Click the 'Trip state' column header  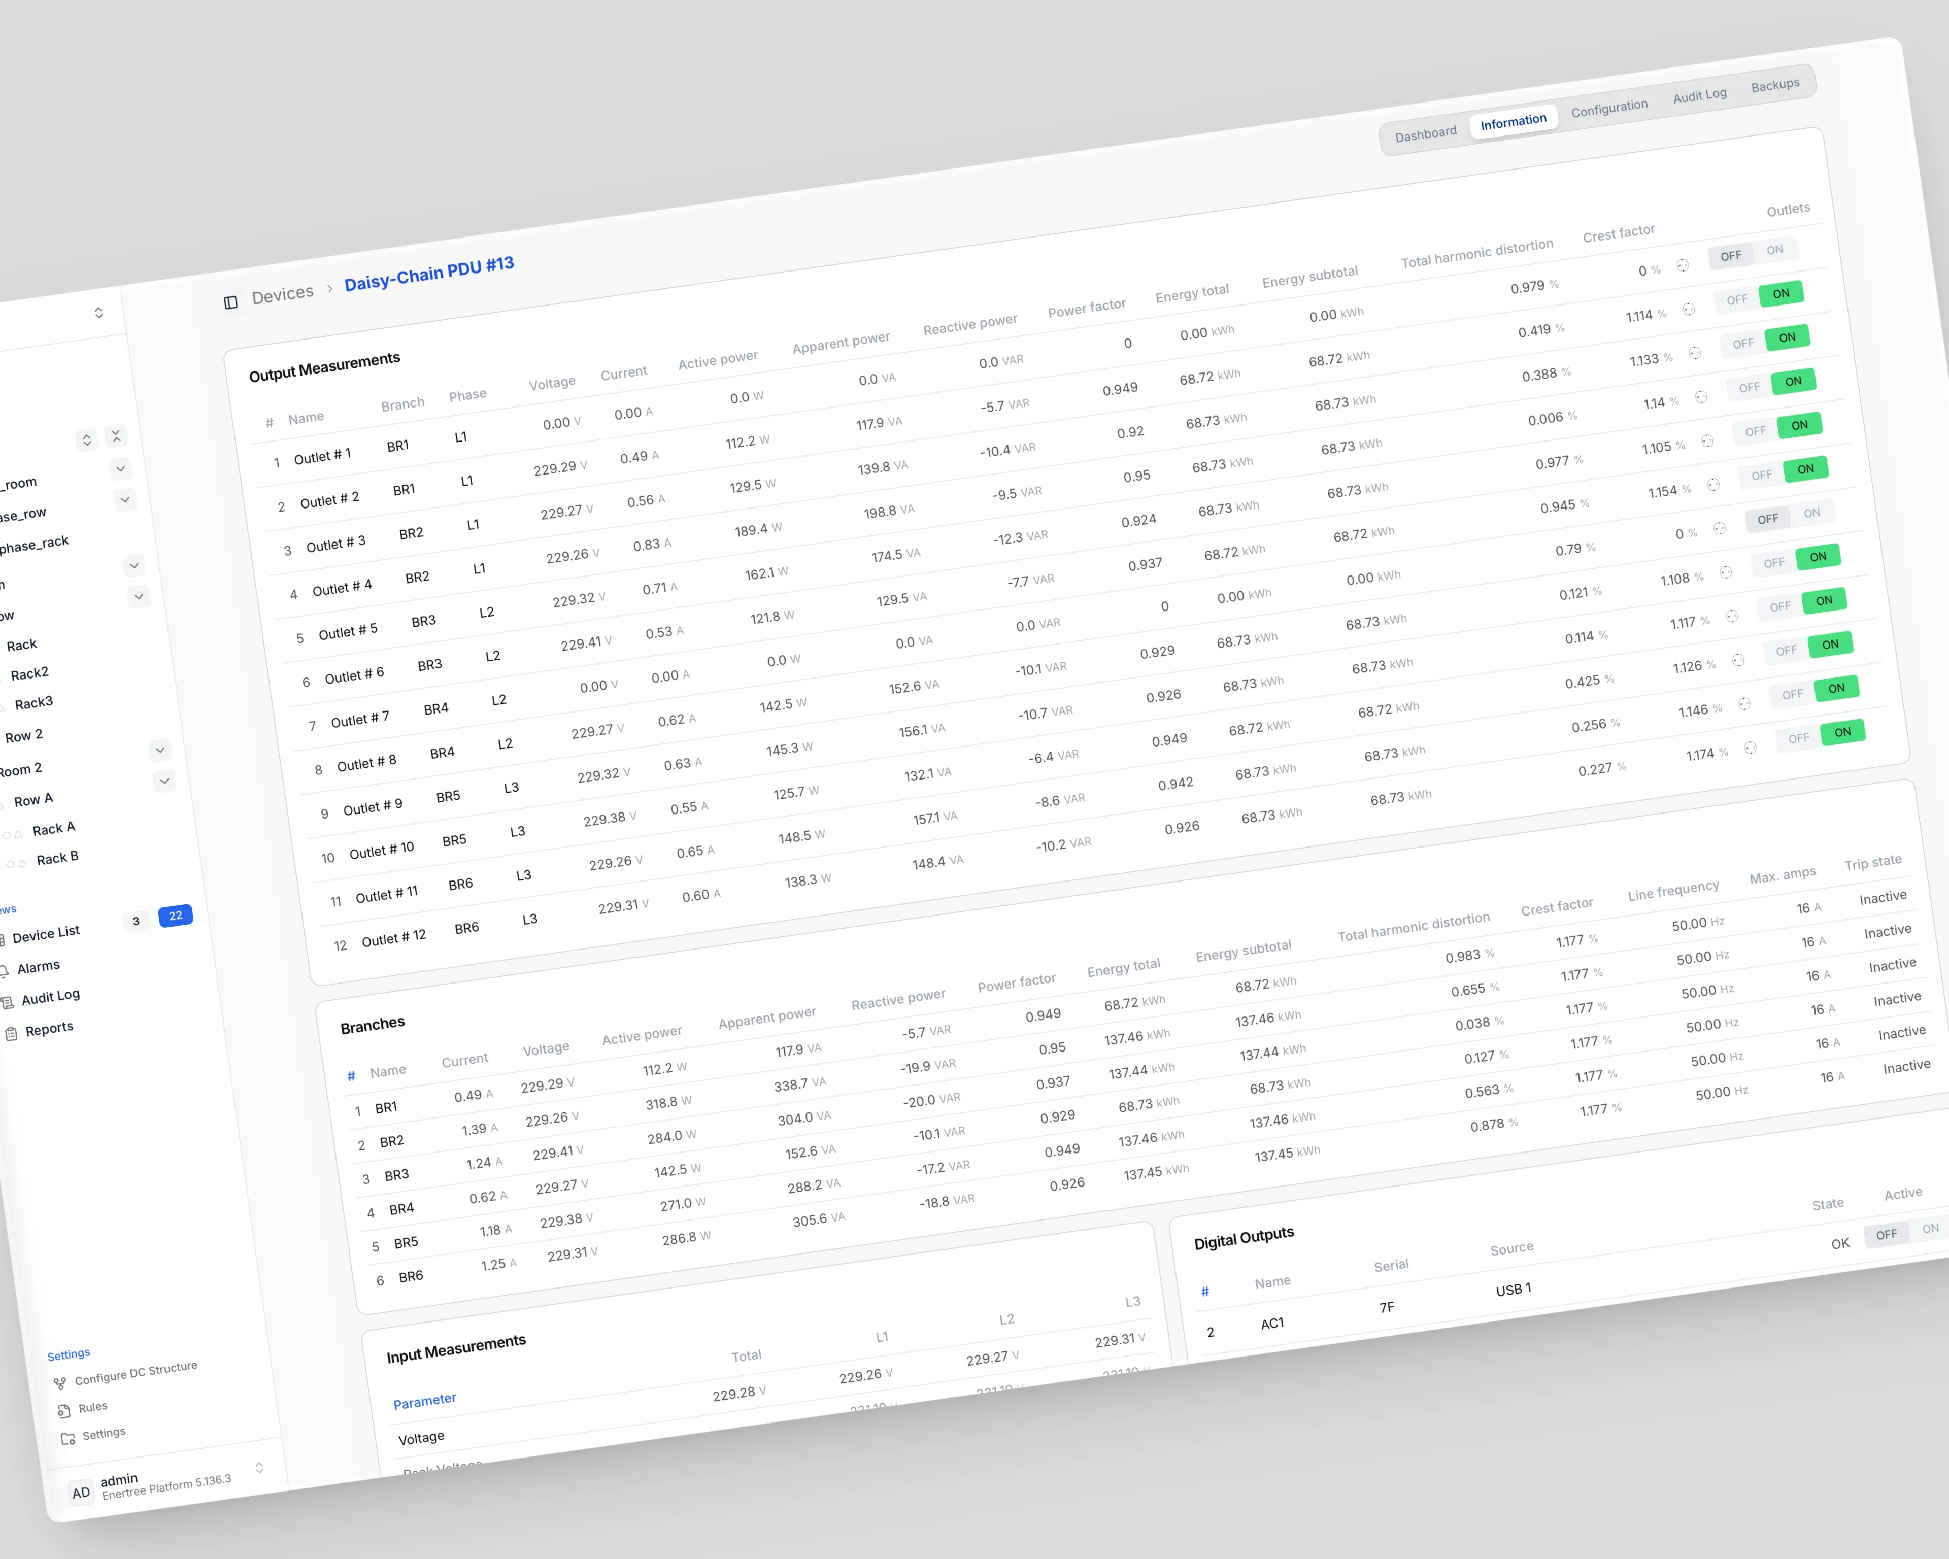coord(1873,863)
